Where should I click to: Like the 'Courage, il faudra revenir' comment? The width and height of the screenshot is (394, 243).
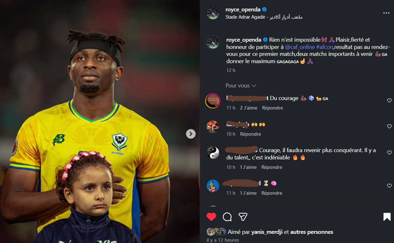[389, 152]
